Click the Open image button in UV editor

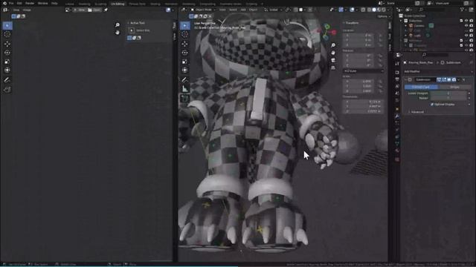[x=94, y=10]
